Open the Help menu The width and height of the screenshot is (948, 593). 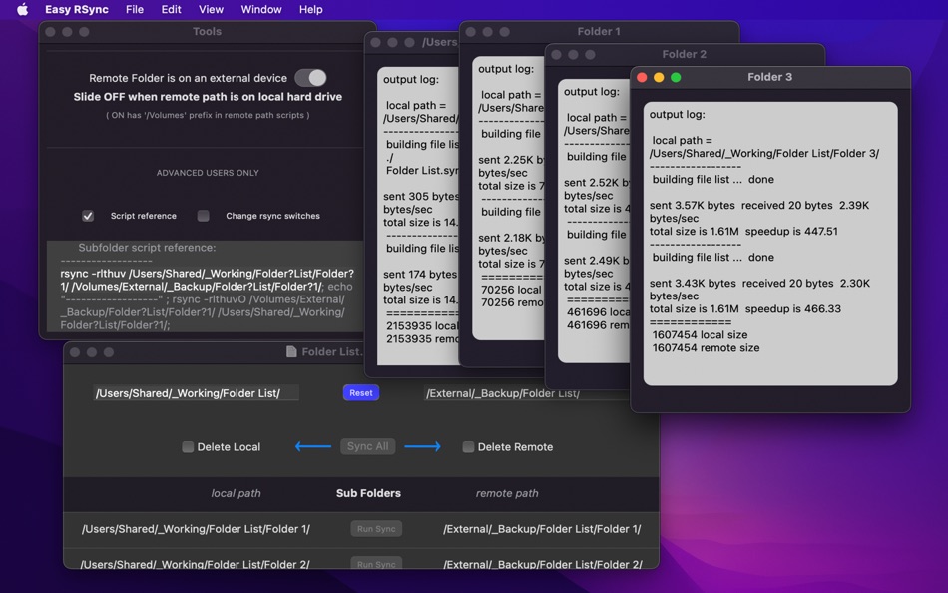[310, 10]
